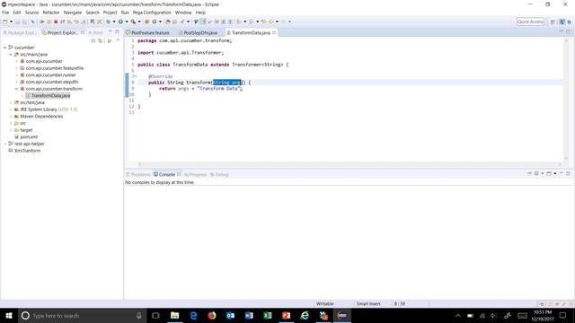575x323 pixels.
Task: Open the PostStepDfn.java editor tab
Action: click(x=198, y=32)
